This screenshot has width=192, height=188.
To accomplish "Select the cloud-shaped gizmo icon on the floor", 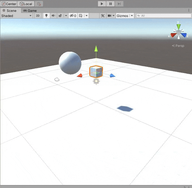I will tap(57, 79).
